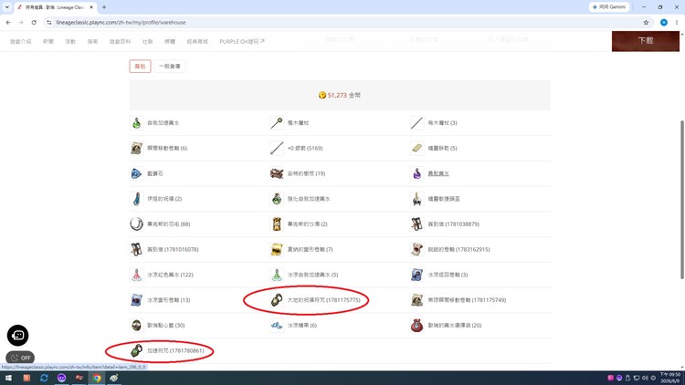Screen dimensions: 685x385
Task: Open Chrome from the taskbar
Action: point(97,378)
